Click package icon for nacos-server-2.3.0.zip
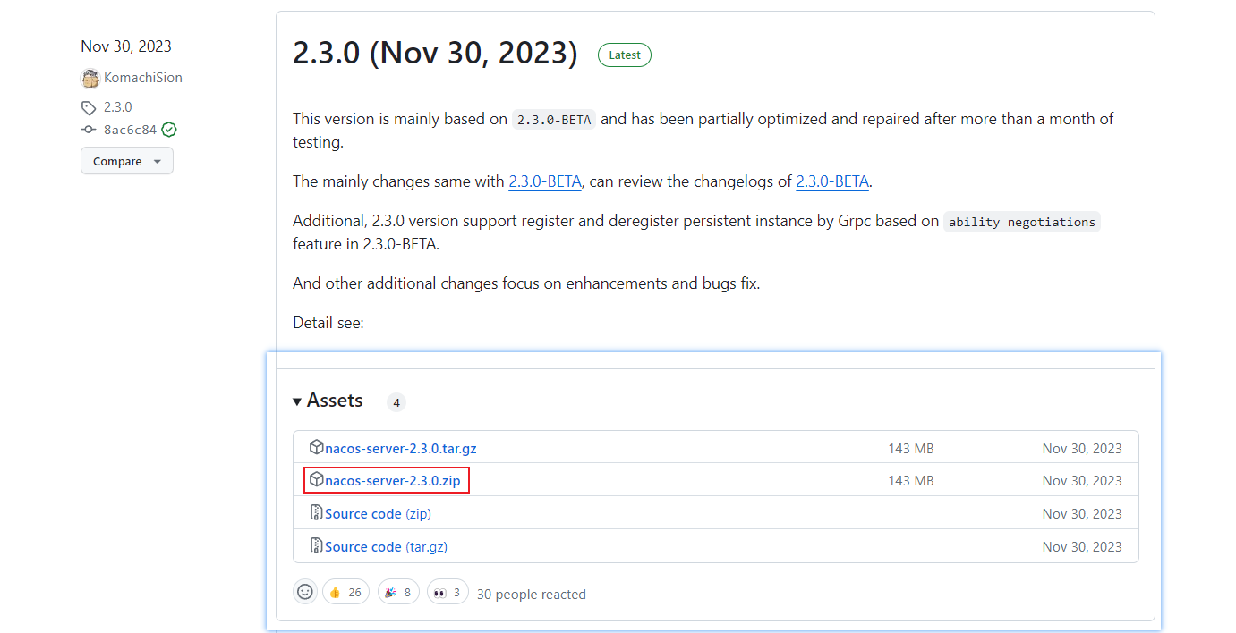1236x633 pixels. [x=316, y=480]
